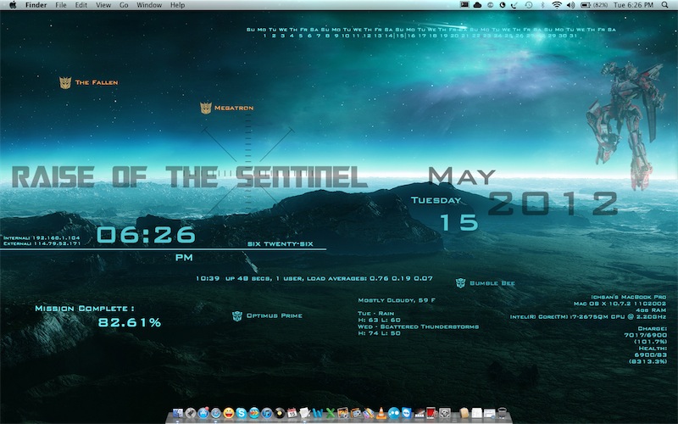Launch Microsoft Excel from Dock

331,413
